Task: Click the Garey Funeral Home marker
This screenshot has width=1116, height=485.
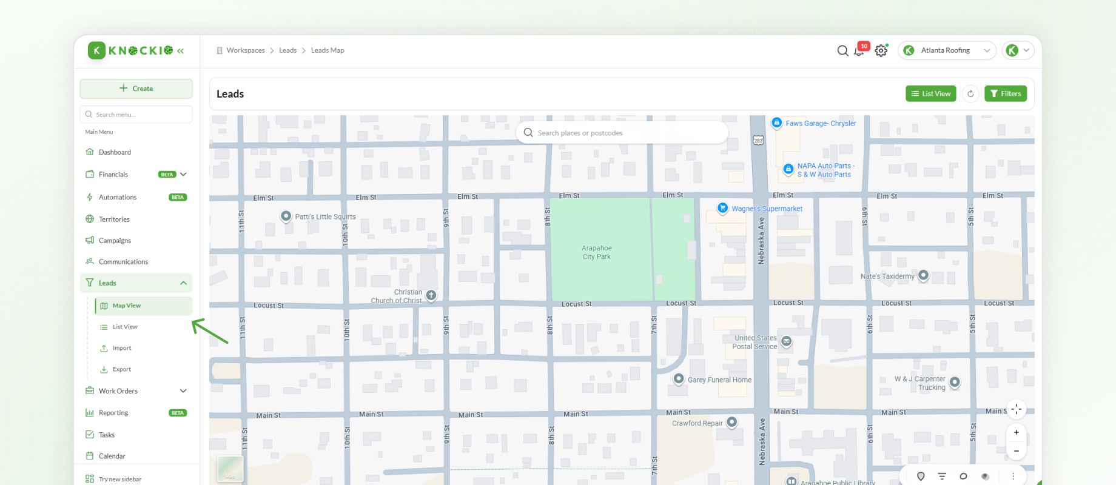Action: pos(679,379)
